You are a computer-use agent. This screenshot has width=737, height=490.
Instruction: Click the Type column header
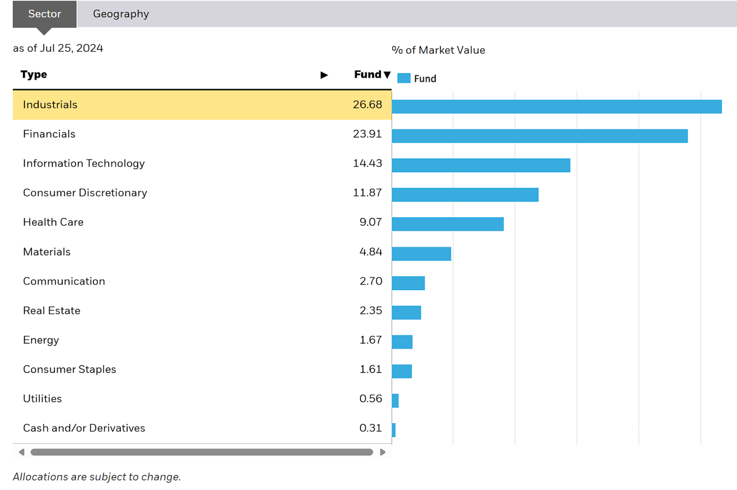(x=34, y=74)
